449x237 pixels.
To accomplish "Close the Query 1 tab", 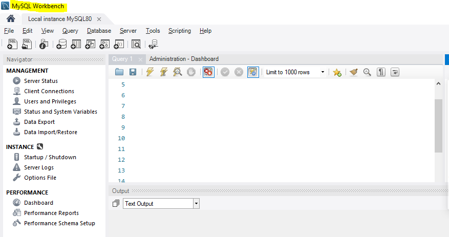I will click(140, 59).
